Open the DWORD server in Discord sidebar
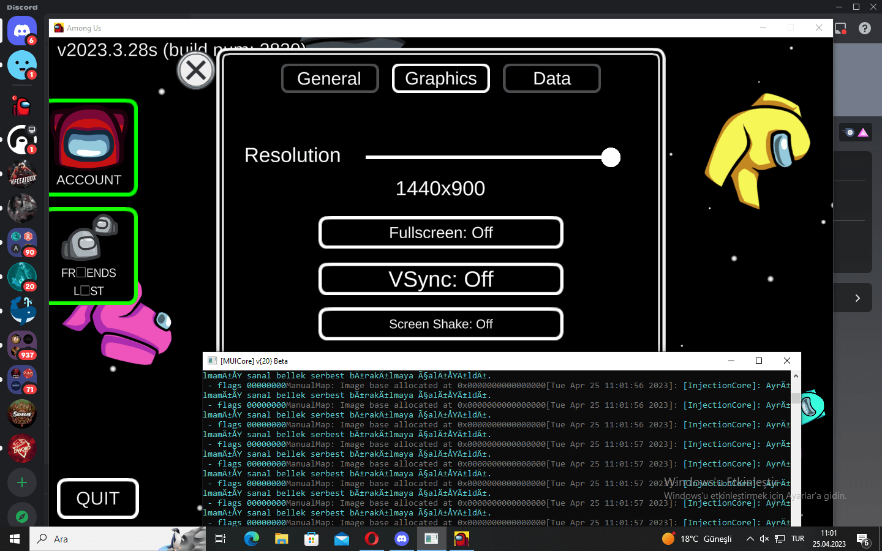This screenshot has width=882, height=551. 22,448
